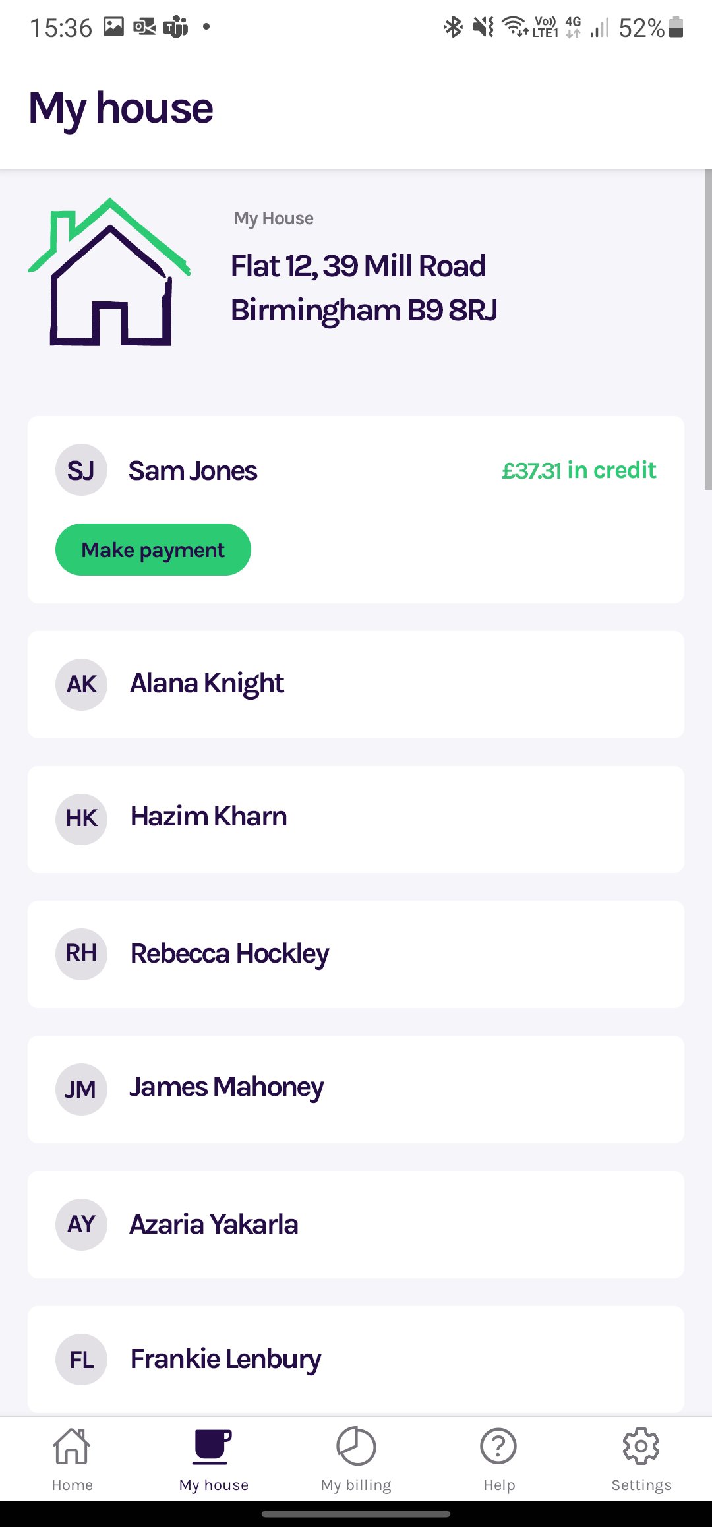Tap the RH initials avatar
This screenshot has height=1527, width=712.
click(x=81, y=954)
